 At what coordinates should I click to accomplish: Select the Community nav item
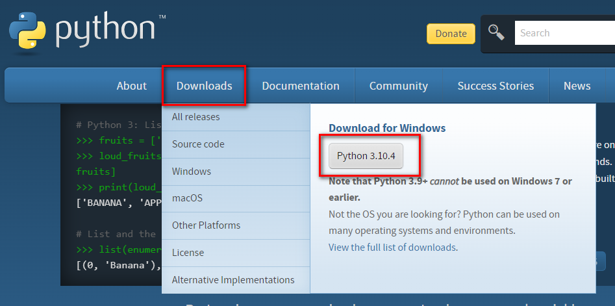point(398,86)
